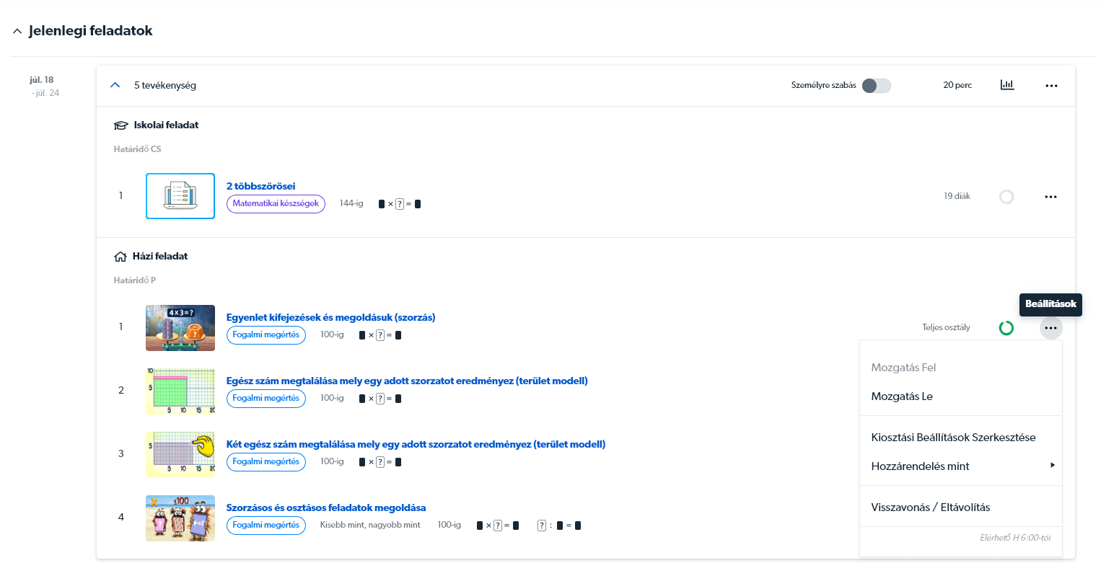1101x563 pixels.
Task: Click the Házi feladat house icon
Action: tap(121, 257)
